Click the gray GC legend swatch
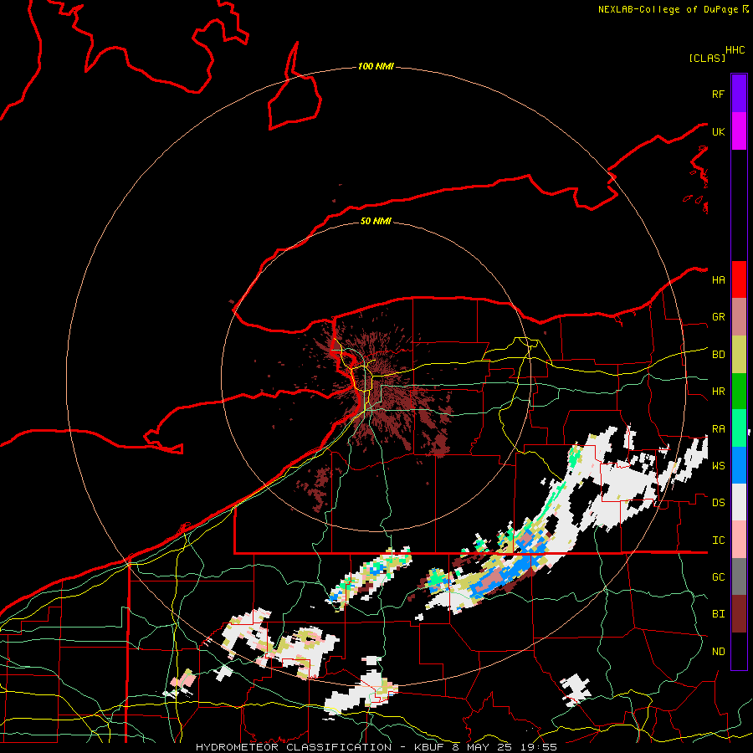 (x=739, y=576)
